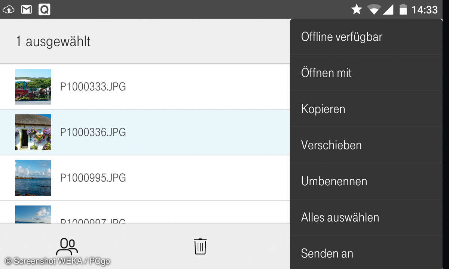
Task: Tap the star icon in status bar
Action: (357, 10)
